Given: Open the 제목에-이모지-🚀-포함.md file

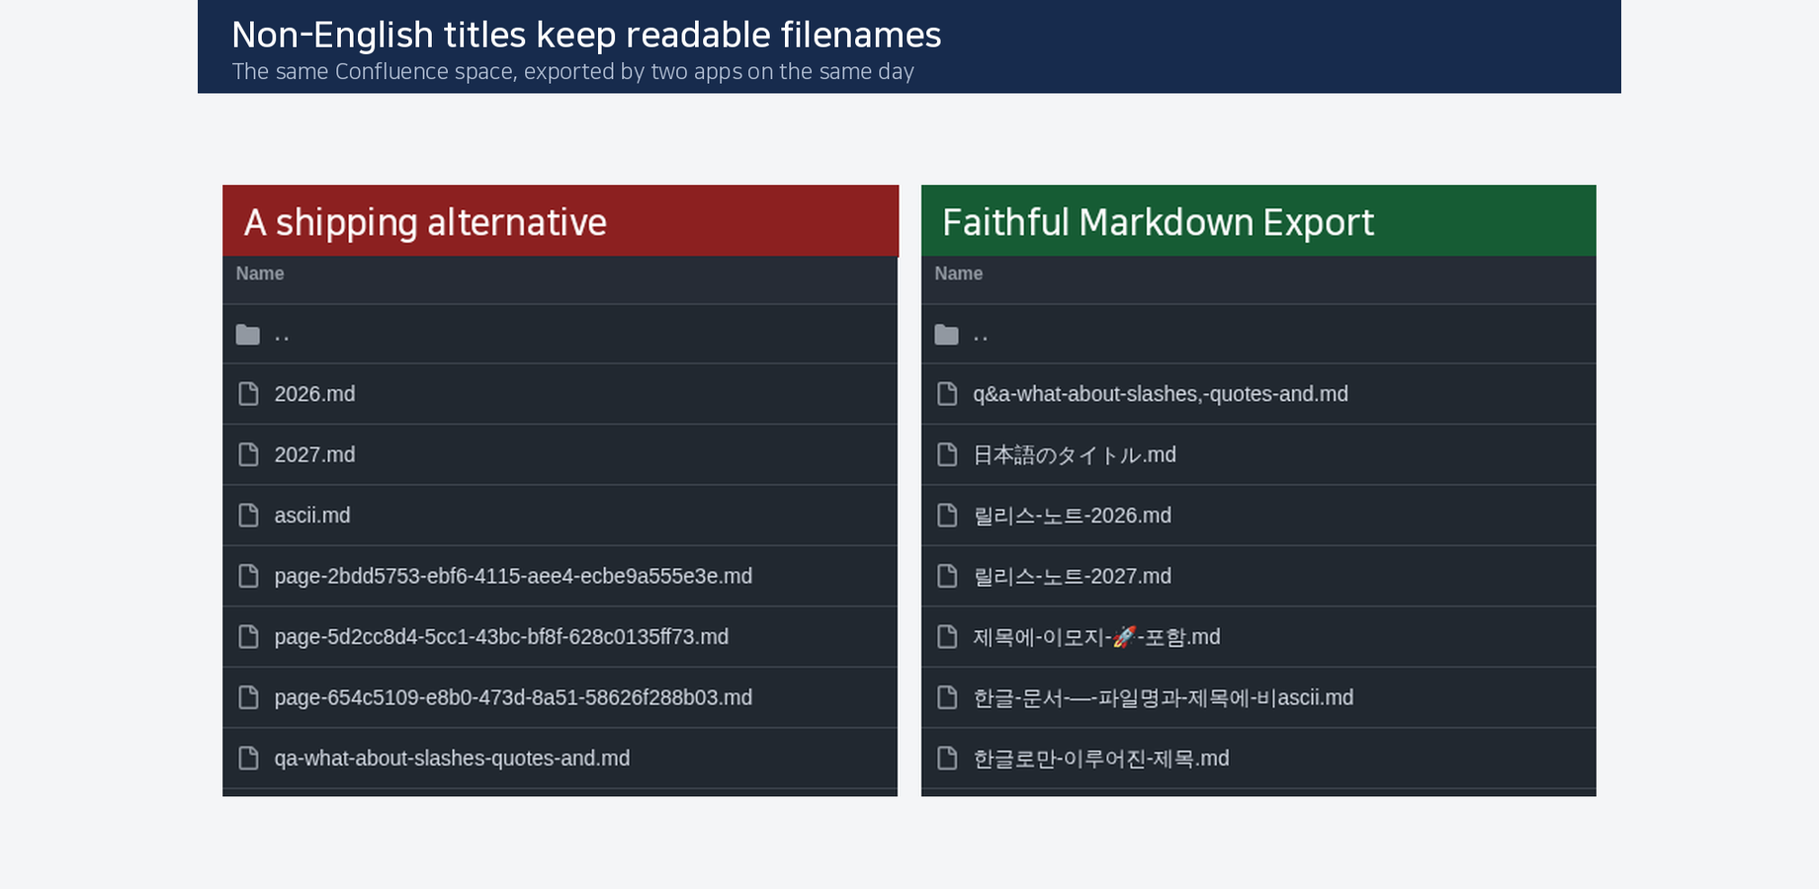Looking at the screenshot, I should [x=1096, y=637].
